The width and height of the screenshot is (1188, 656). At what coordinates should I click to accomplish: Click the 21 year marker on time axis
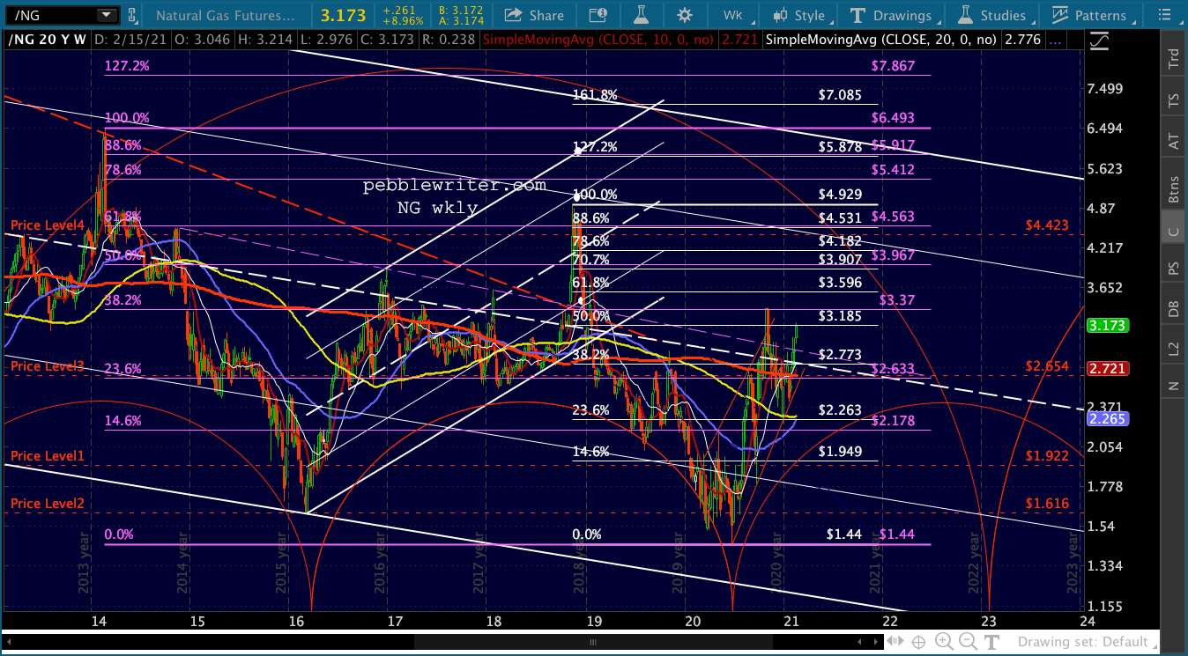coord(790,621)
